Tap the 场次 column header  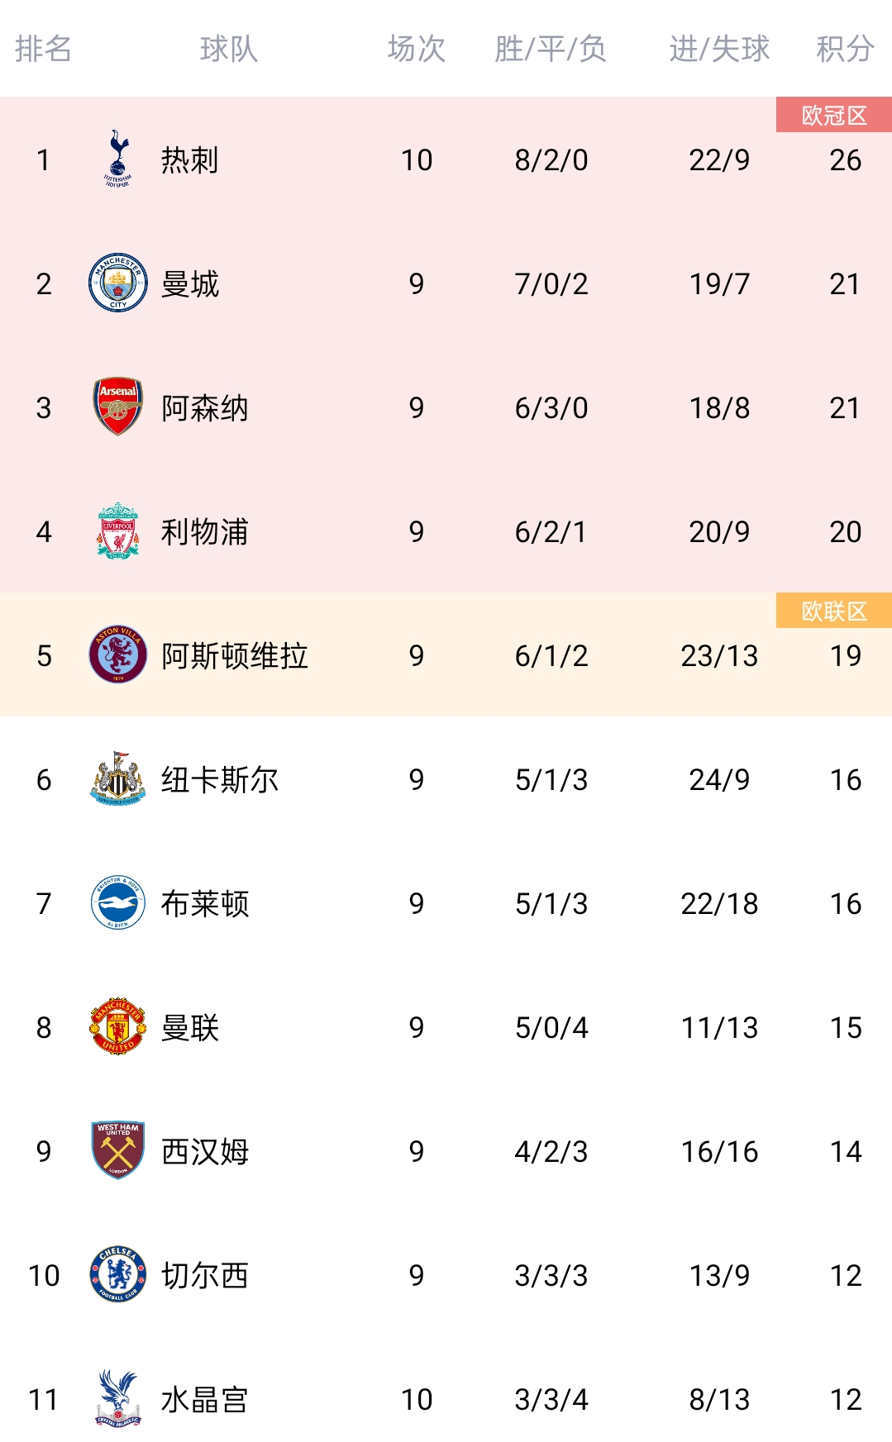pyautogui.click(x=417, y=49)
